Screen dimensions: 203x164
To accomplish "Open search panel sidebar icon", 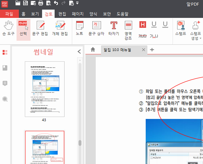I will click(x=5, y=99).
